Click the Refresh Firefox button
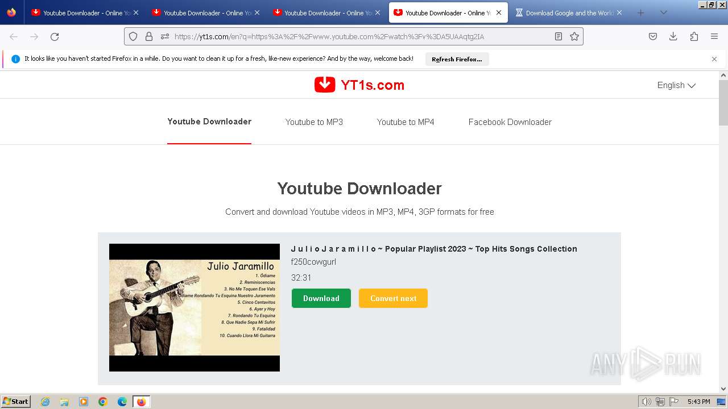This screenshot has width=728, height=409. [x=457, y=59]
